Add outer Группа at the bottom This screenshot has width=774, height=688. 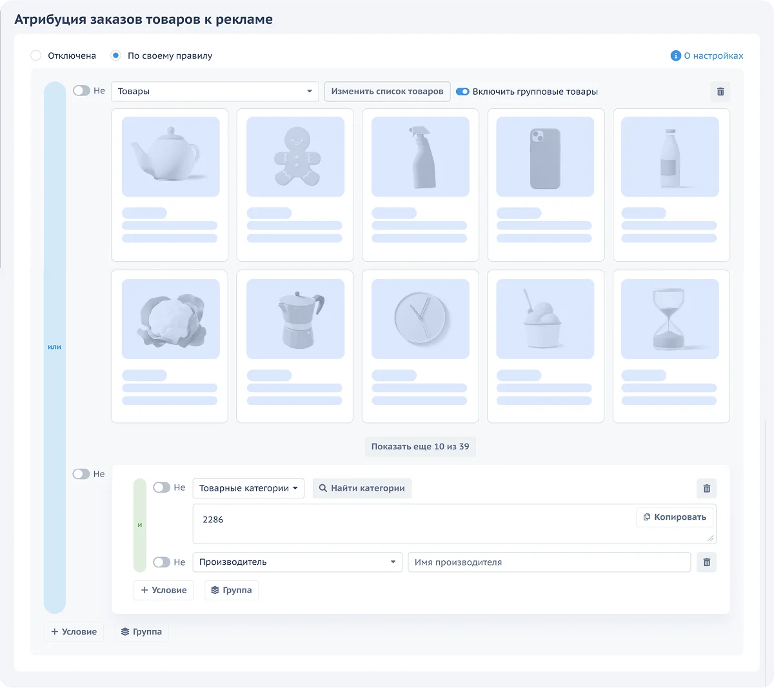click(x=142, y=632)
